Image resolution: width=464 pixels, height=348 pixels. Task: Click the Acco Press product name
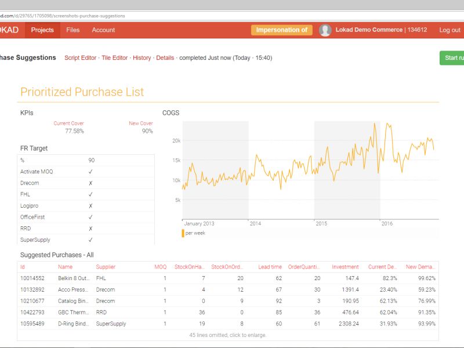click(x=73, y=289)
